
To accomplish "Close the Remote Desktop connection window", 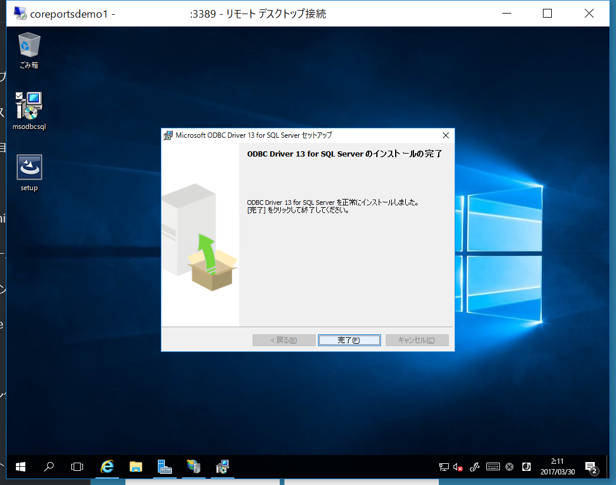I will (x=589, y=14).
